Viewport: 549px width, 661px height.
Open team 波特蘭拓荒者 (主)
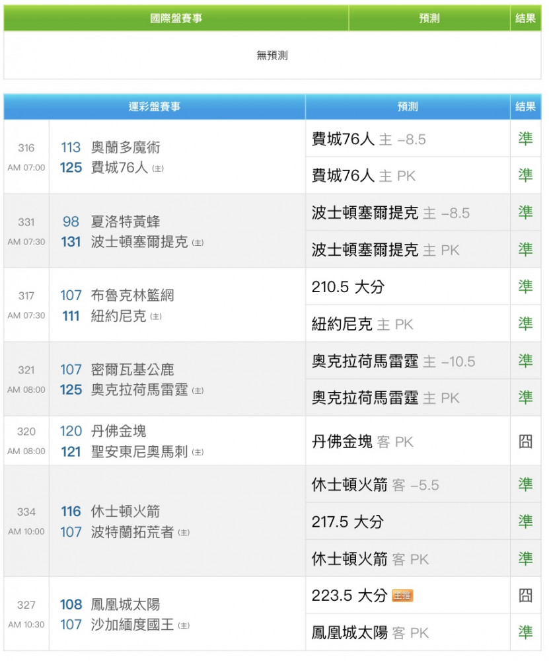(x=140, y=532)
